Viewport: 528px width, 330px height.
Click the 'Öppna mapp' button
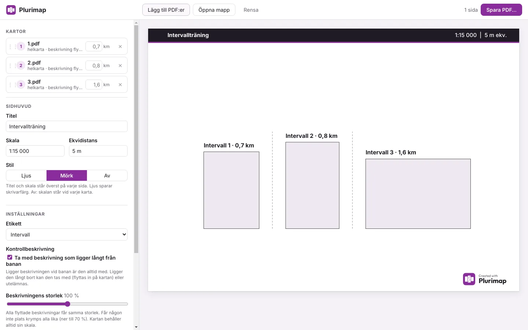[x=214, y=10]
